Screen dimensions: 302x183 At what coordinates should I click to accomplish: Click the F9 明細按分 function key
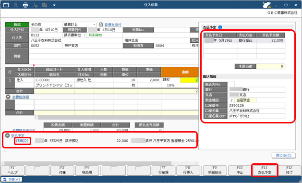215,171
